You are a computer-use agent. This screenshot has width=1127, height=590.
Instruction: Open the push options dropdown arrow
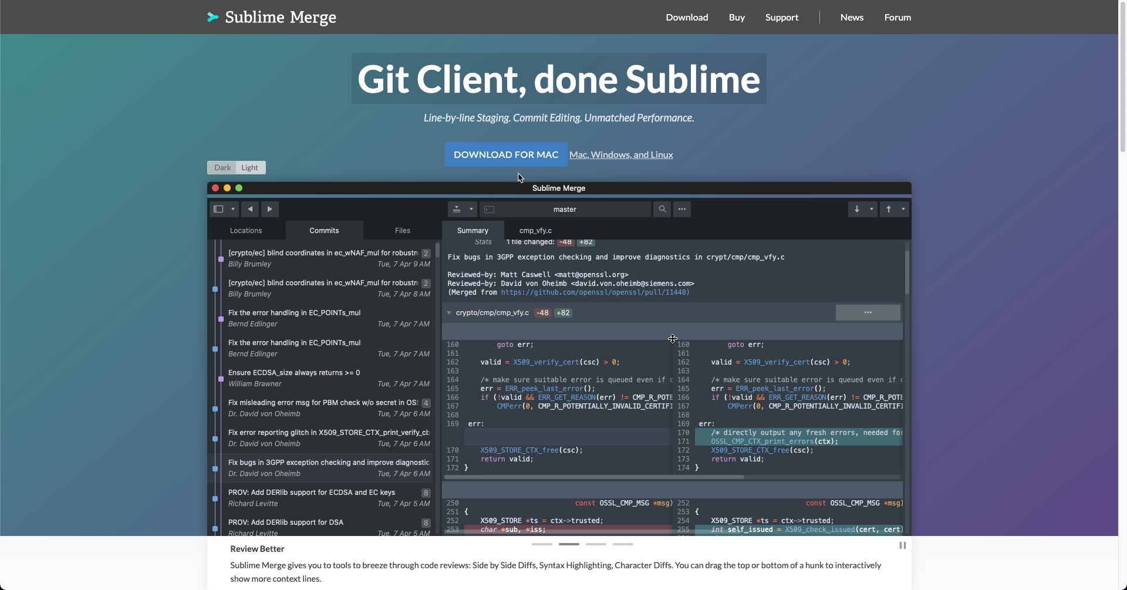[x=903, y=209]
